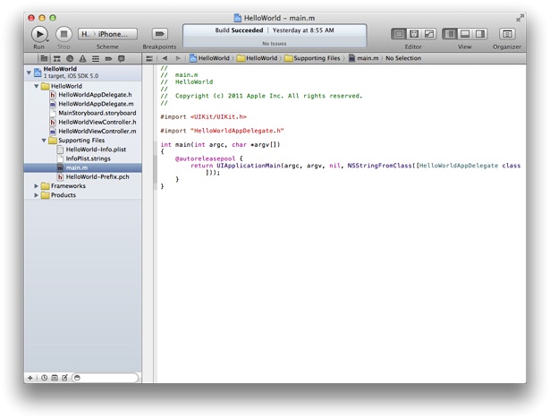Click the navigator filter search field
Screen dimensions: 550x419
(107, 378)
